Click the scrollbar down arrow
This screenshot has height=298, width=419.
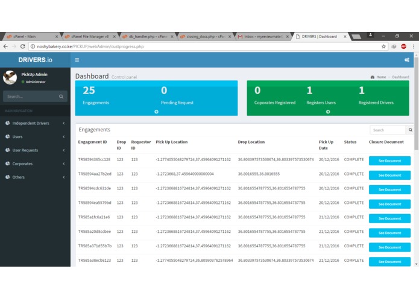point(416,264)
